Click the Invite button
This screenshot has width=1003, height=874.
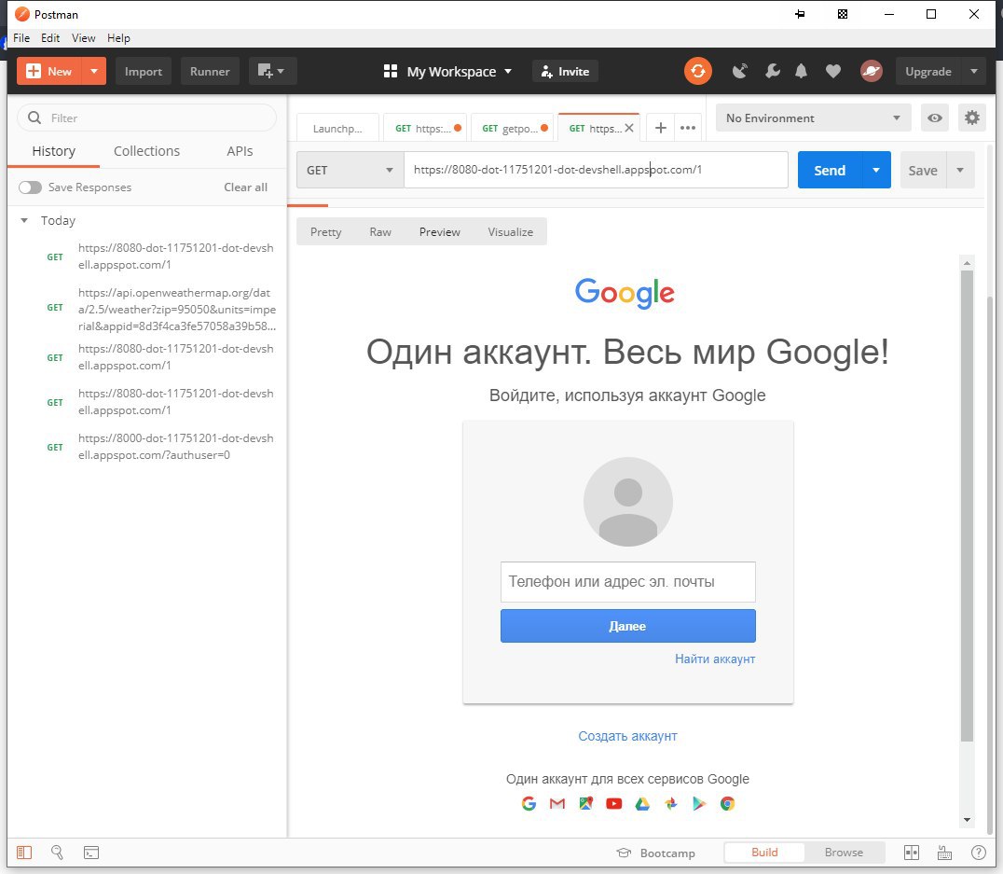tap(566, 71)
